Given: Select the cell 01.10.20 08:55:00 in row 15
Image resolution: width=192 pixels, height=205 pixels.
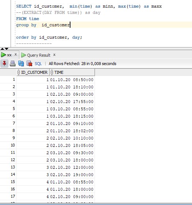Looking at the screenshot, I should pos(72,182).
